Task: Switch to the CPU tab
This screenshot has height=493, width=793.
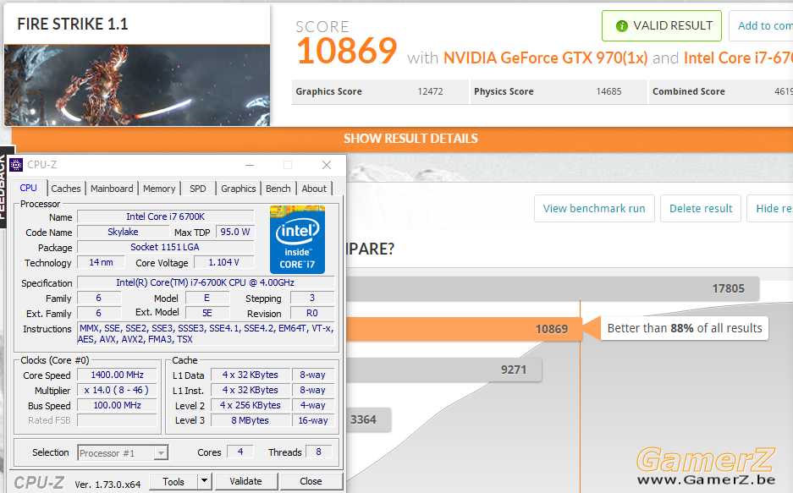Action: pos(29,188)
